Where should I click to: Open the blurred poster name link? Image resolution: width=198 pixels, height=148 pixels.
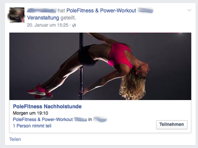pyautogui.click(x=42, y=11)
